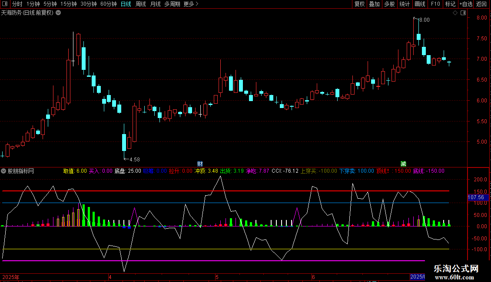
Task: Click the 复权 button
Action: click(x=359, y=4)
